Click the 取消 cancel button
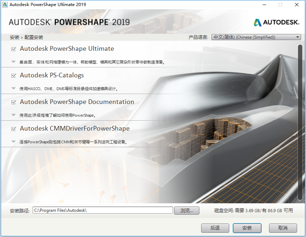The height and width of the screenshot is (237, 306). click(x=283, y=228)
